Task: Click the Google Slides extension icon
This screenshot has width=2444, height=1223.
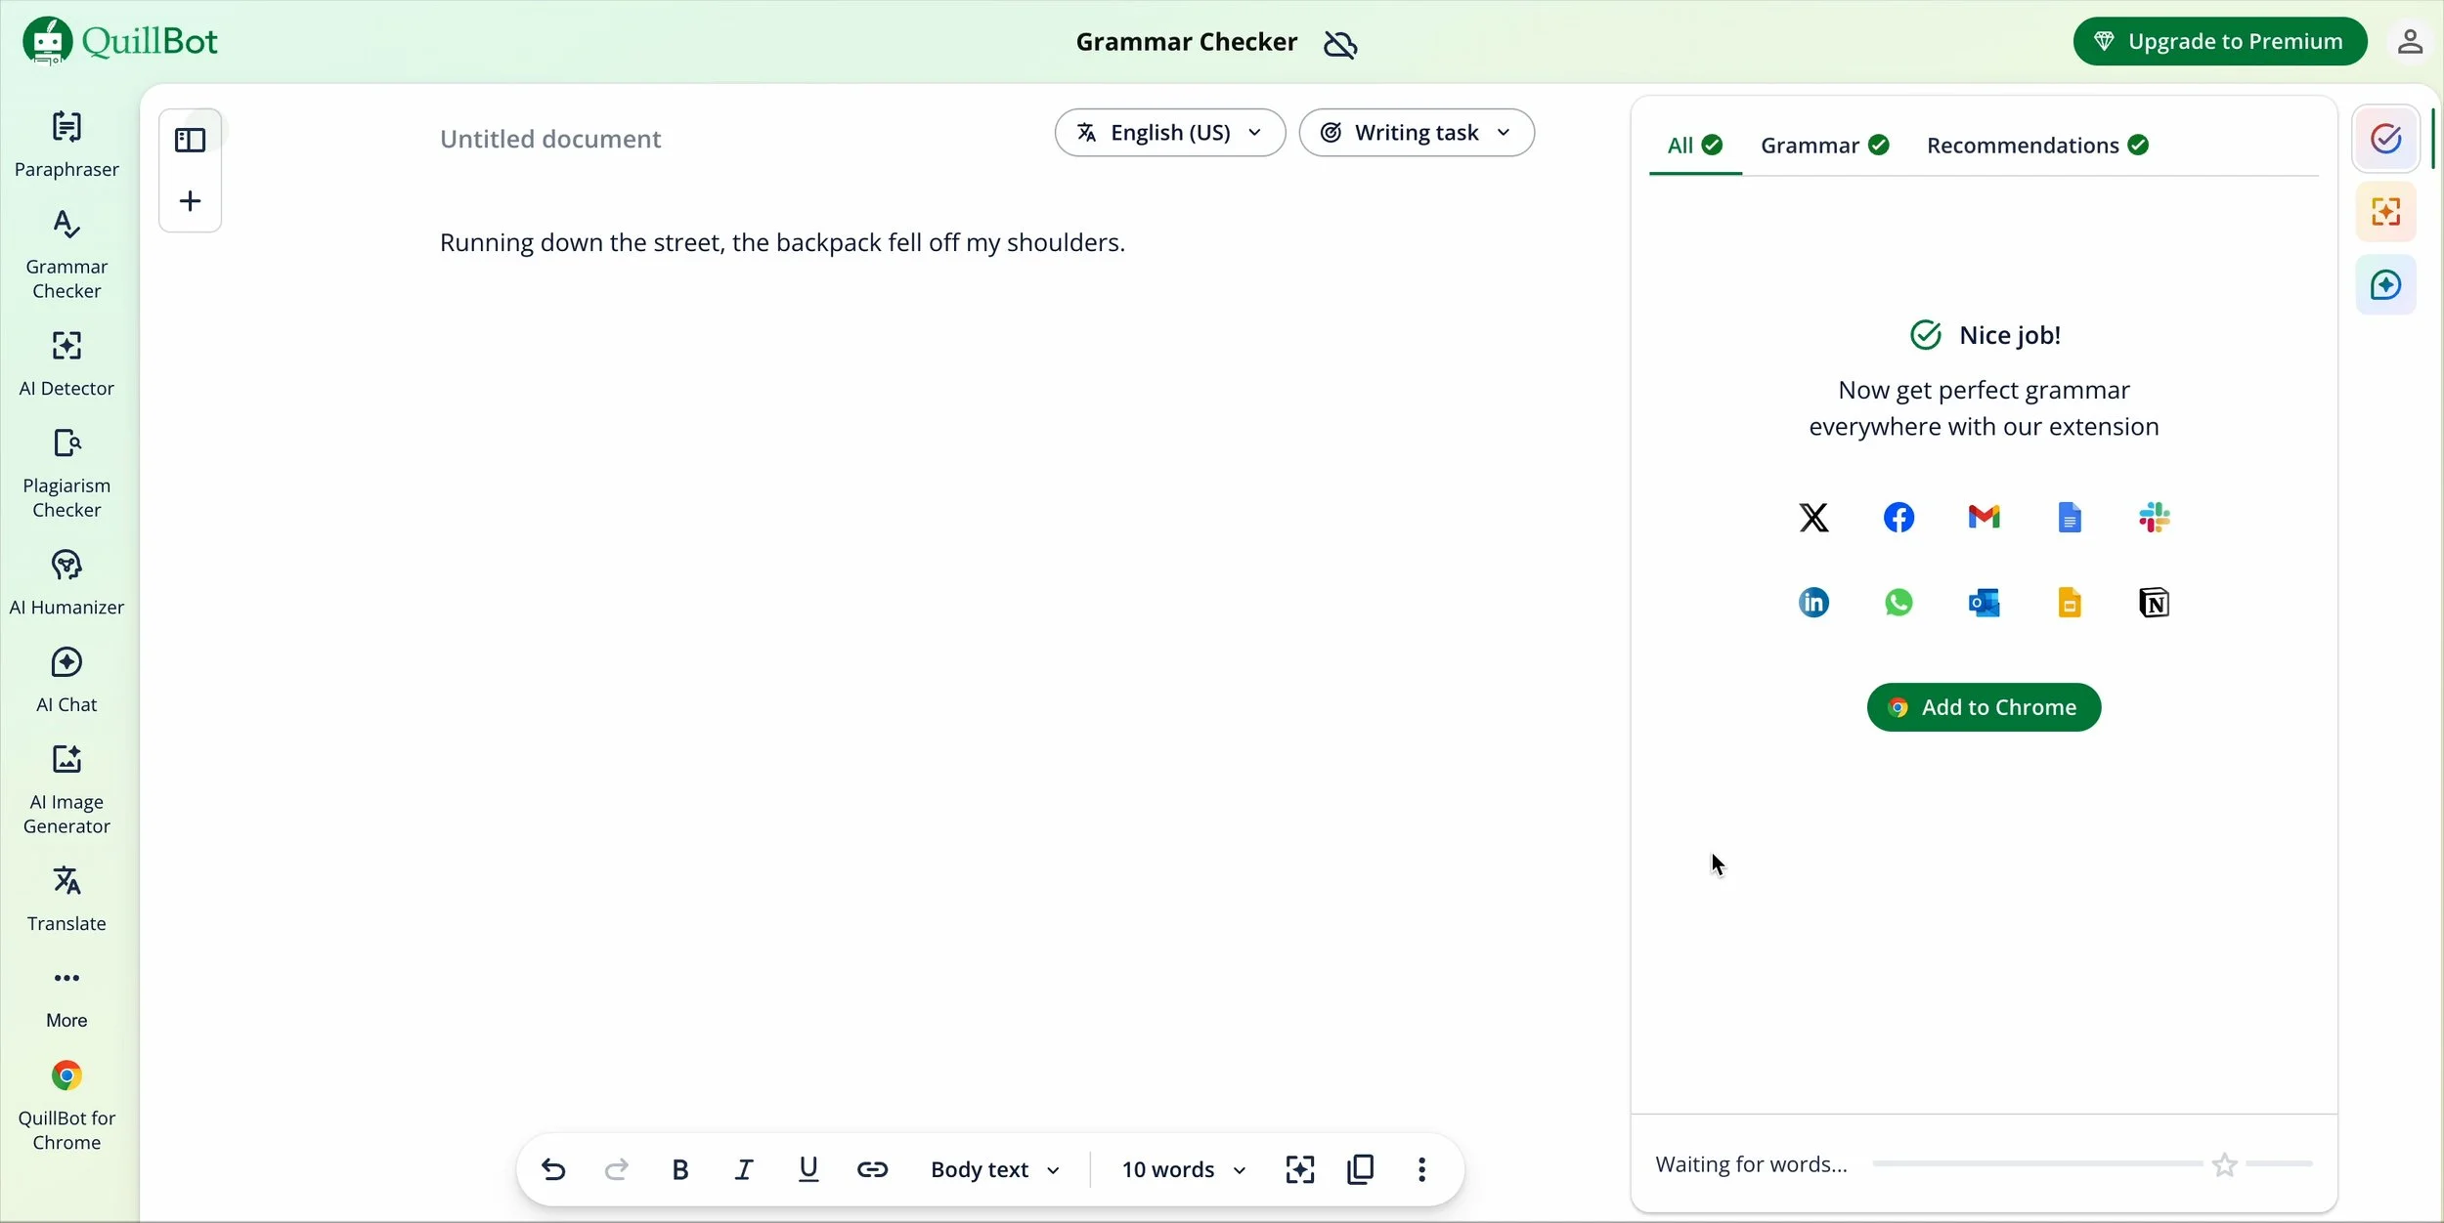Action: tap(2070, 604)
